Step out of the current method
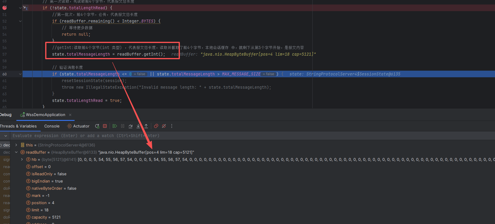The height and width of the screenshot is (224, 495). 146,126
